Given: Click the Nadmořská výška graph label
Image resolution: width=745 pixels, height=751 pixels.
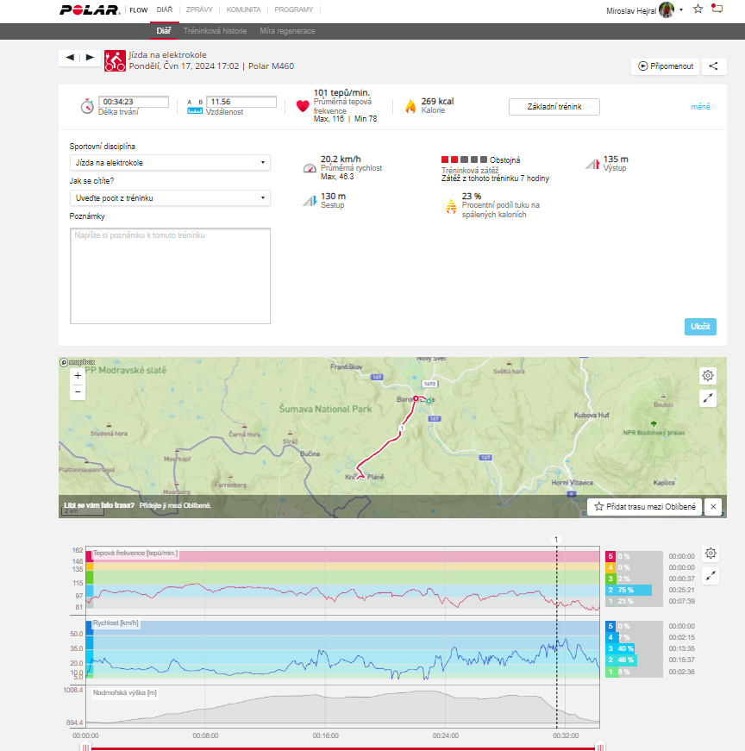Looking at the screenshot, I should point(124,693).
